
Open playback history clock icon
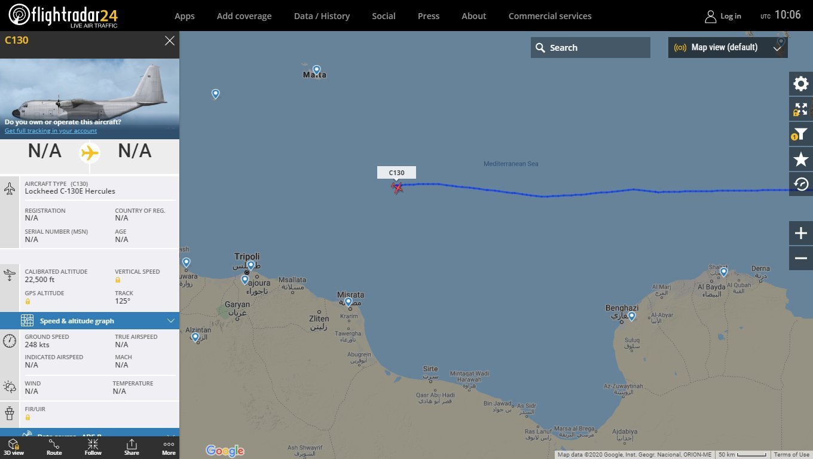click(801, 184)
